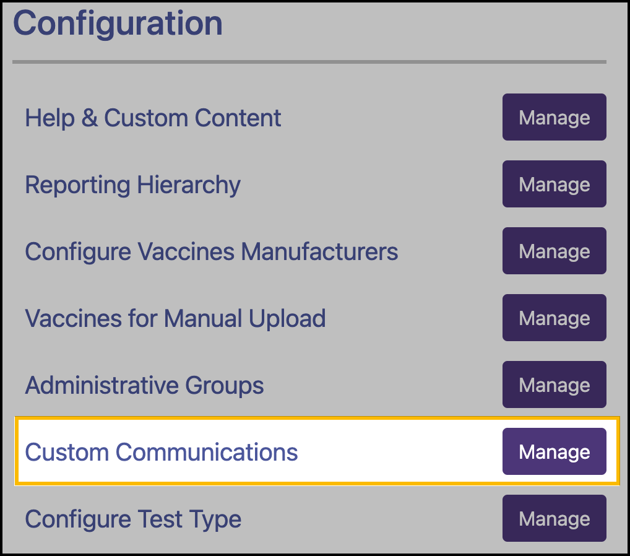Image resolution: width=630 pixels, height=556 pixels.
Task: Select Configure Vaccines Manufacturers
Action: 212,251
